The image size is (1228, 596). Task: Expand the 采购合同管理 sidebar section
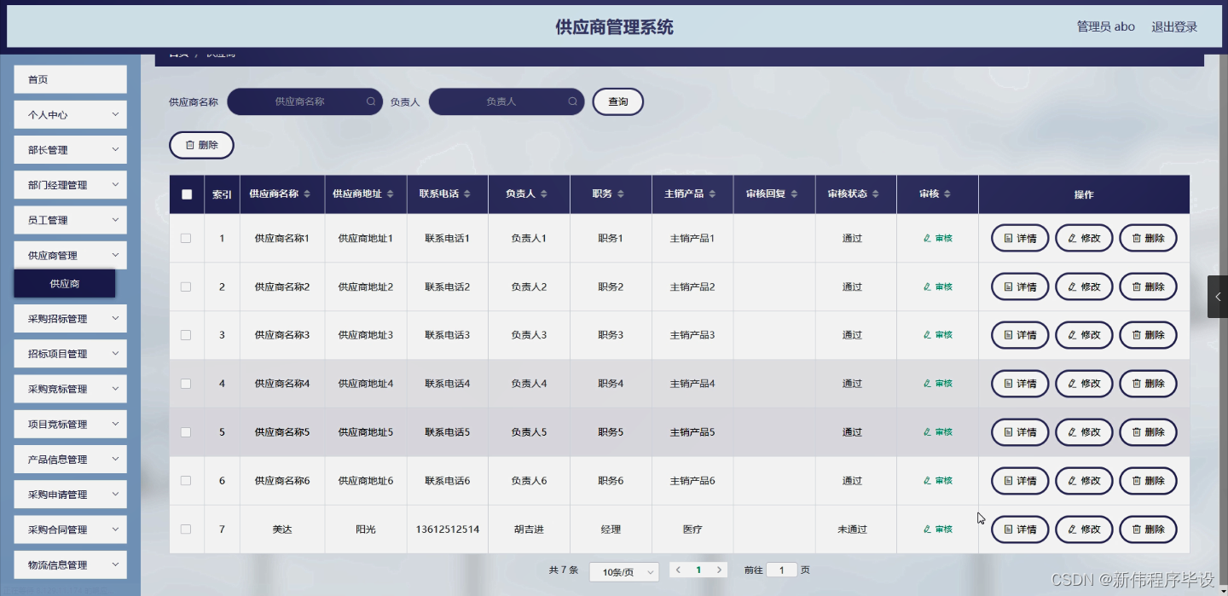point(70,529)
